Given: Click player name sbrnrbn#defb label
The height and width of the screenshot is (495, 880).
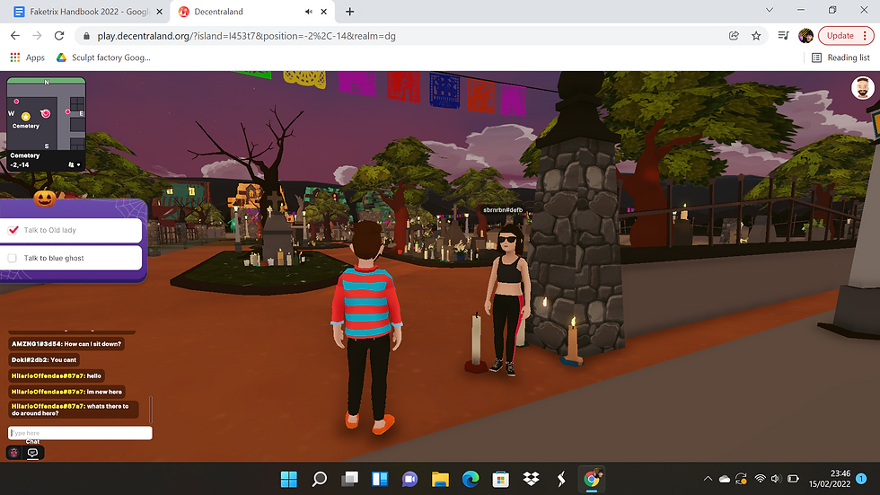Looking at the screenshot, I should pyautogui.click(x=503, y=210).
